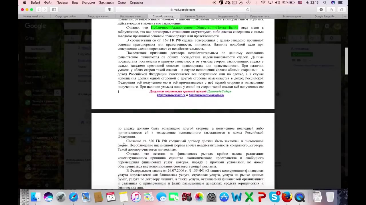
Task: Launch PowerPoint from the Dock
Action: (262, 197)
